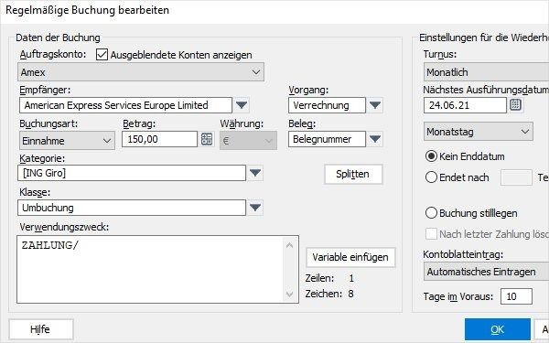The height and width of the screenshot is (343, 549).
Task: Open the Klasse filter arrow
Action: [255, 208]
